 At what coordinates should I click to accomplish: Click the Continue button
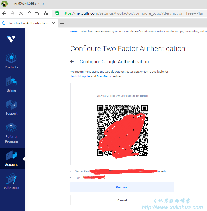(x=122, y=187)
